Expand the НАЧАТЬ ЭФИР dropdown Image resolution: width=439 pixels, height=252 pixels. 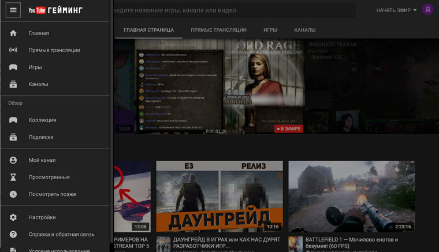pyautogui.click(x=396, y=10)
